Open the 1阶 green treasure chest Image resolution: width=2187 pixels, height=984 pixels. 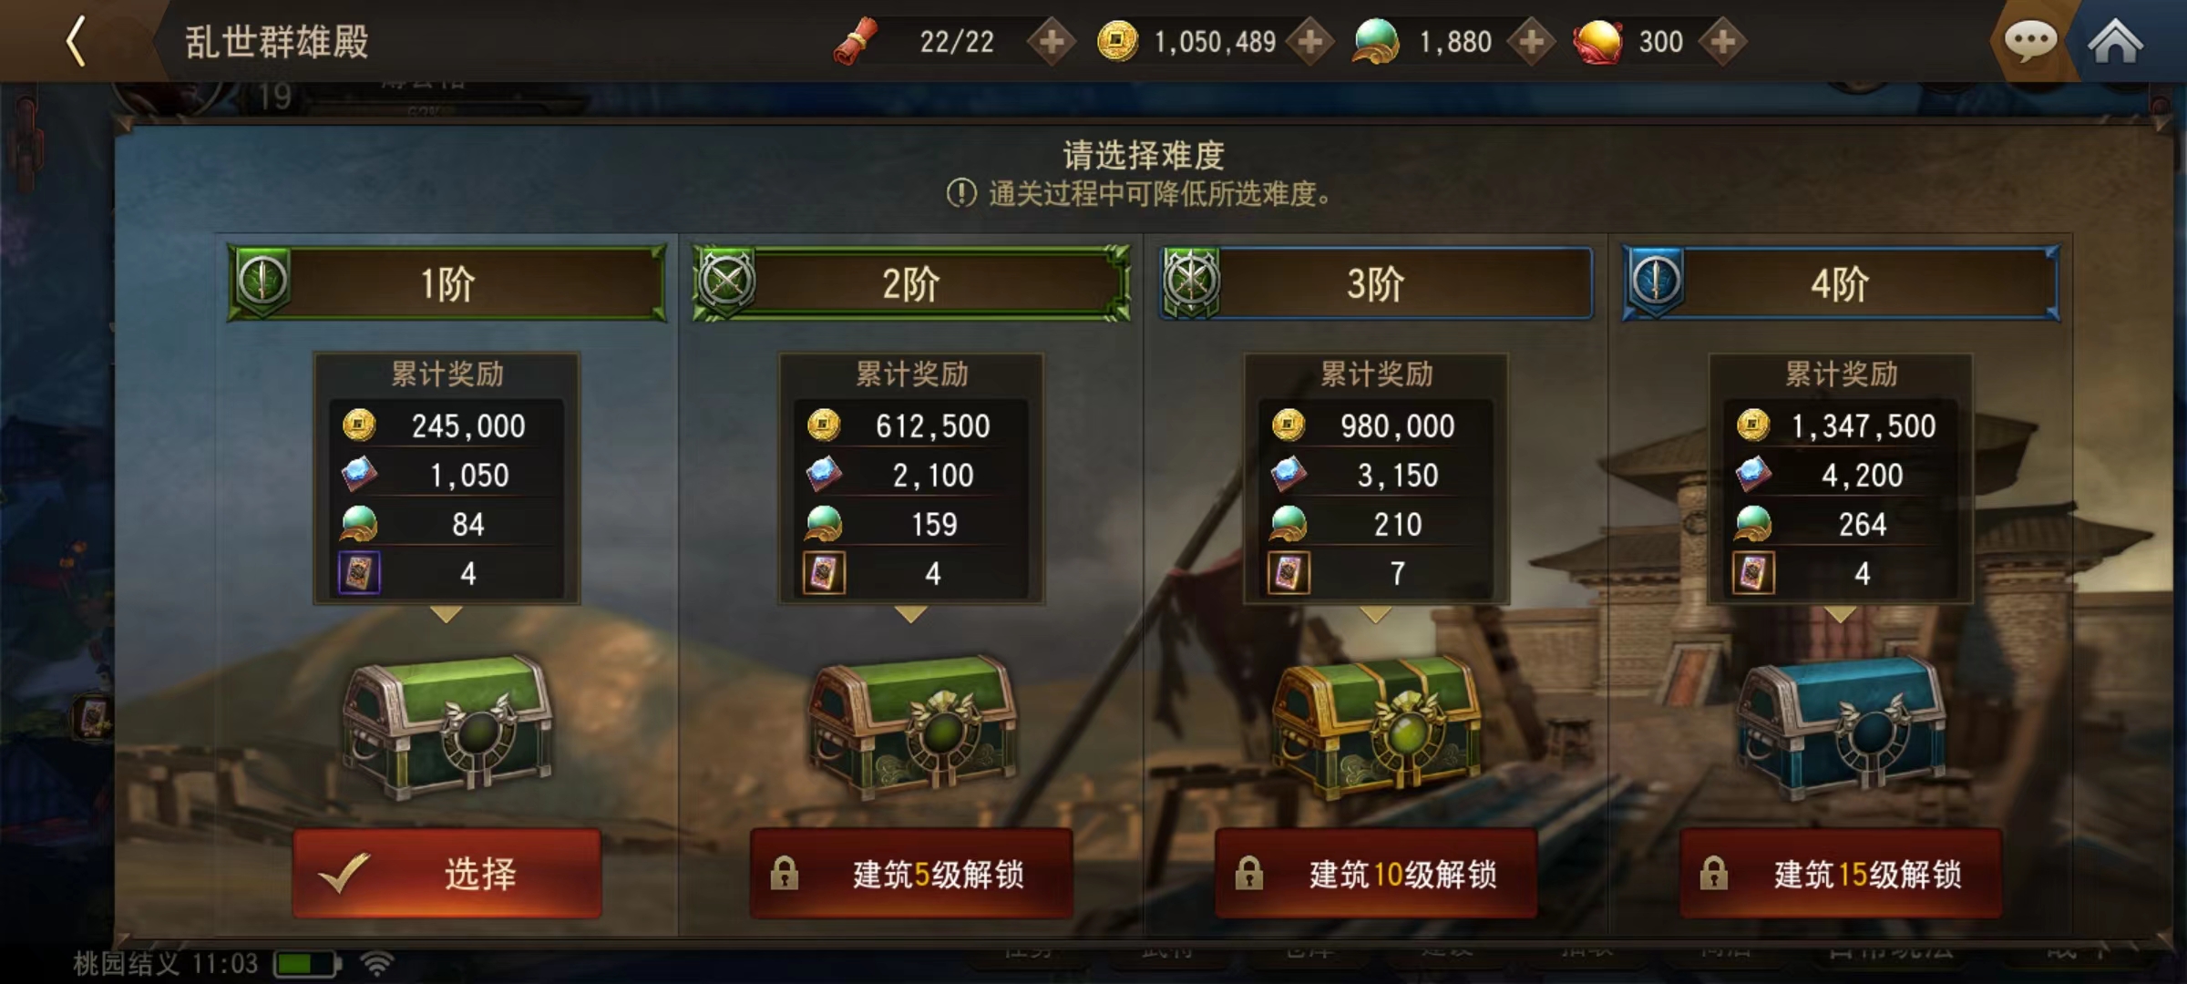447,727
